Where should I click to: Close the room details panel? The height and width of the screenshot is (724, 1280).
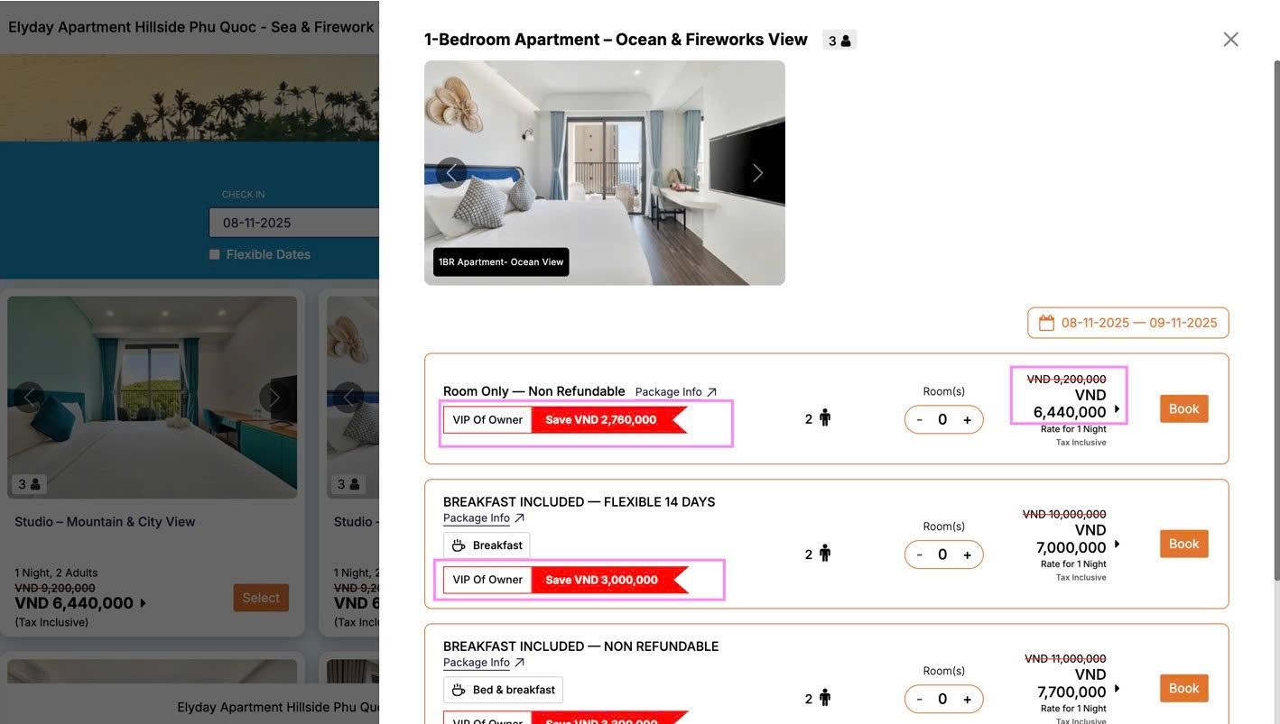tap(1230, 40)
